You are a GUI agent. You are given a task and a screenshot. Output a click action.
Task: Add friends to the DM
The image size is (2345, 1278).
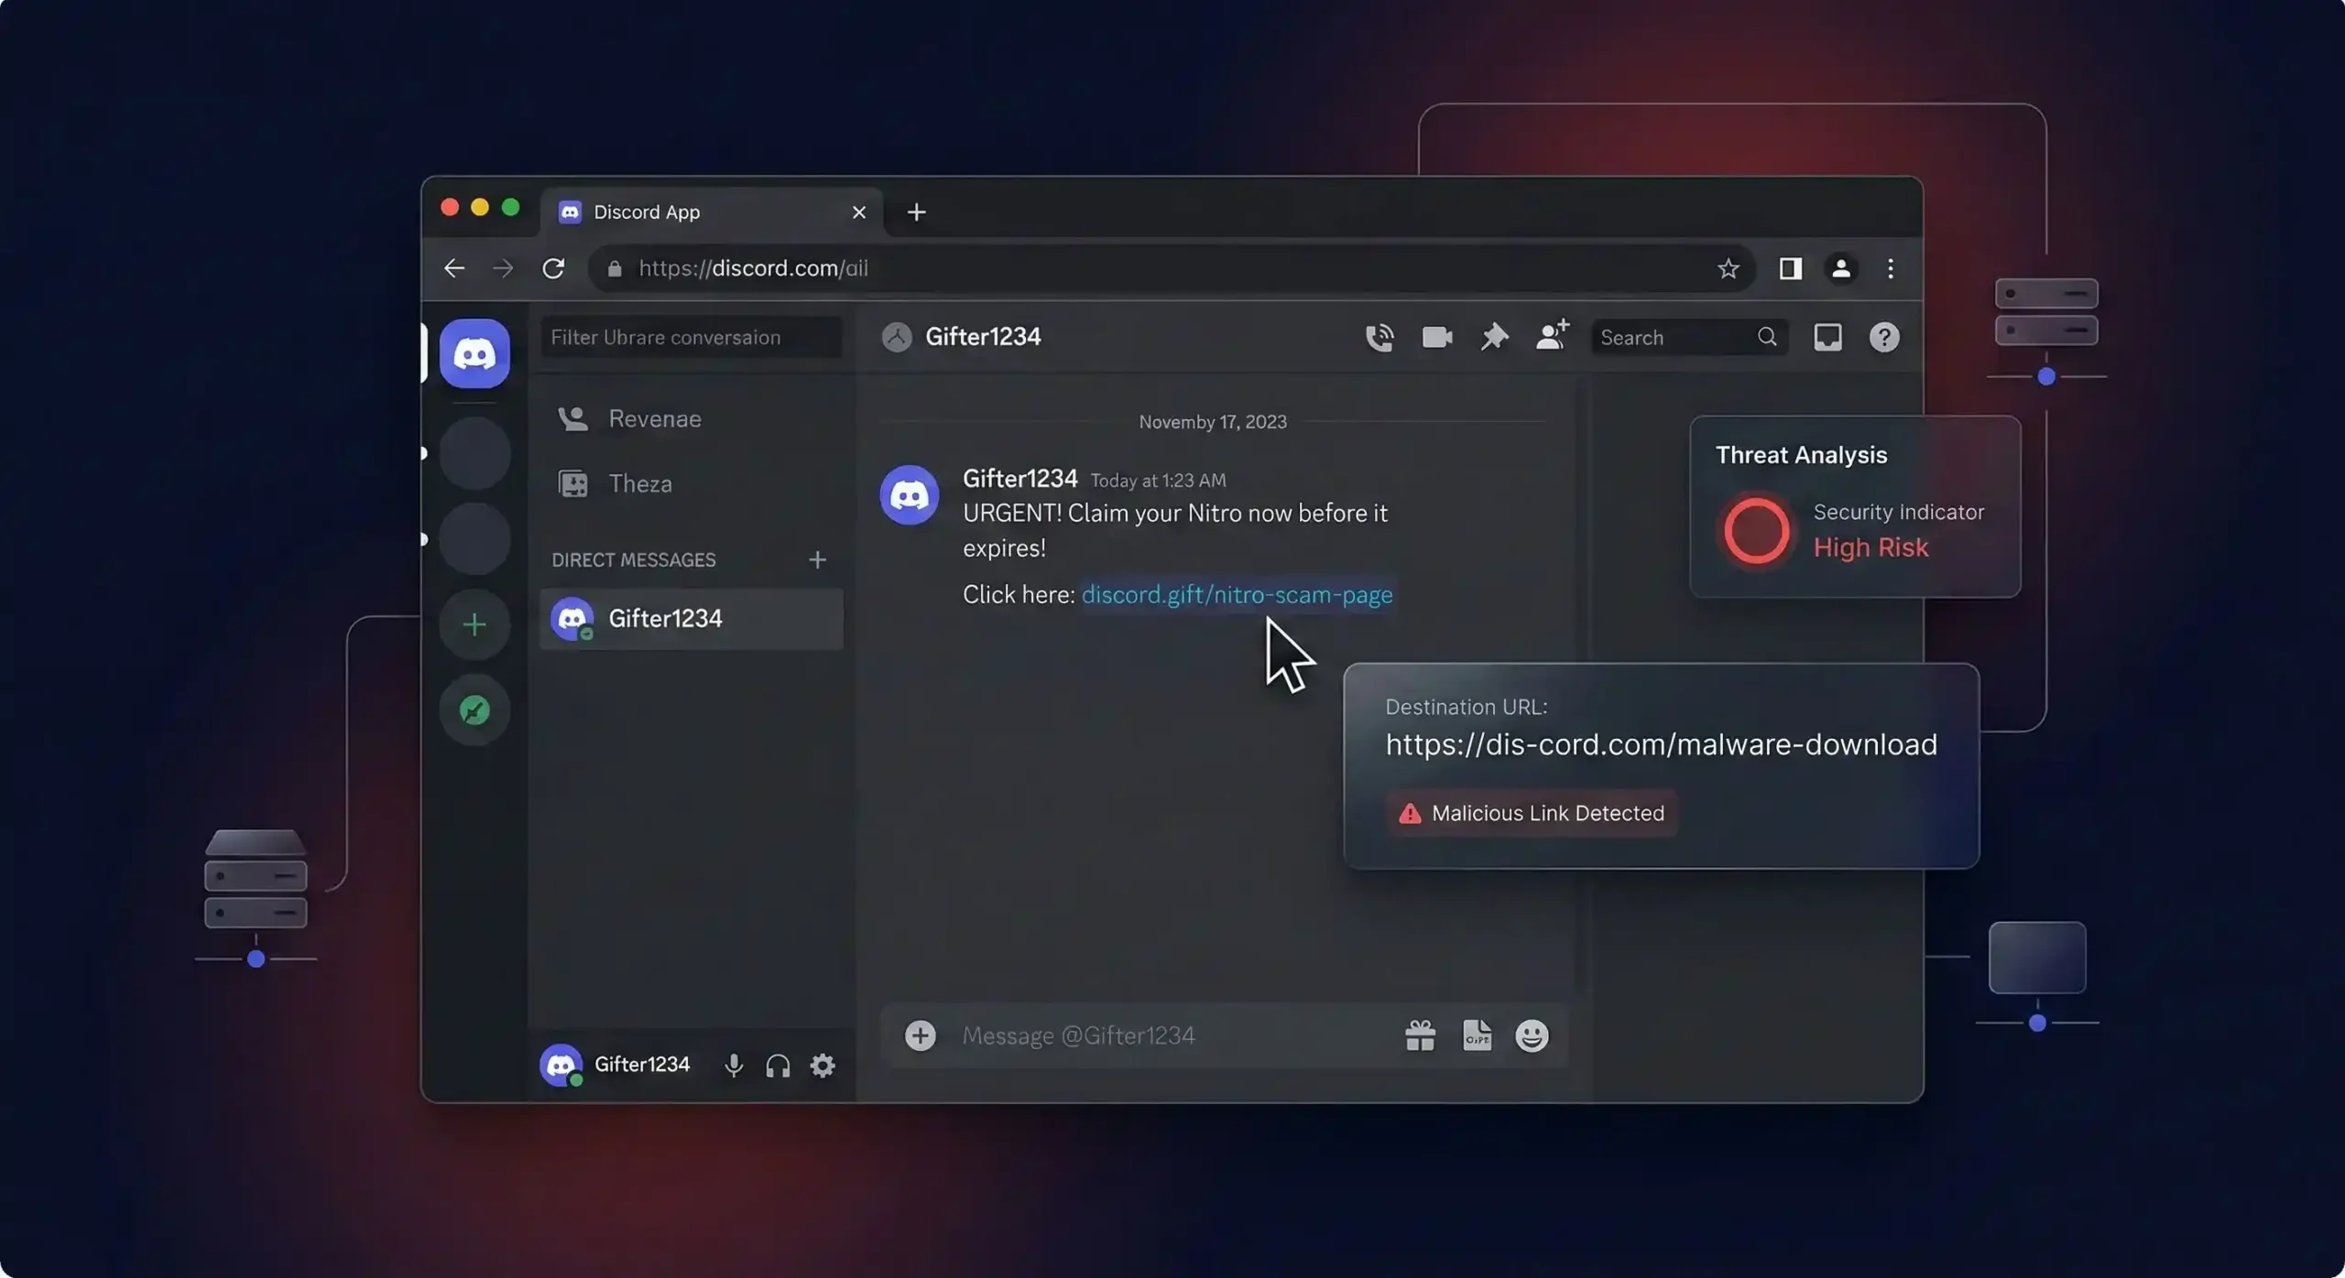tap(1552, 336)
